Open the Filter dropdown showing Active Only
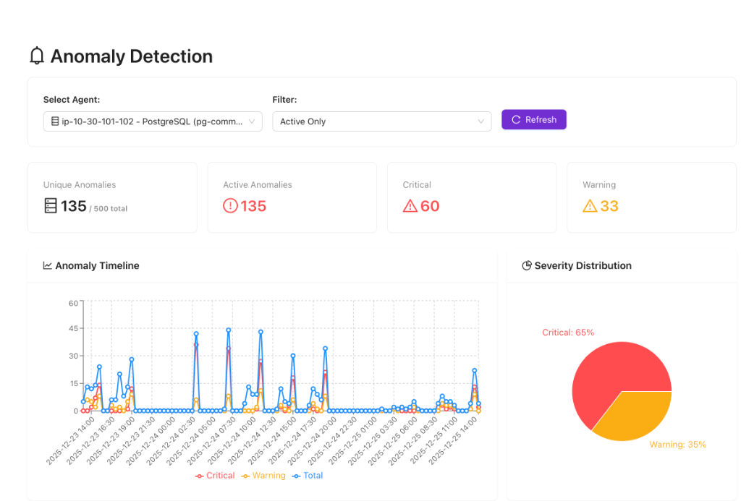This screenshot has height=501, width=741. point(381,121)
